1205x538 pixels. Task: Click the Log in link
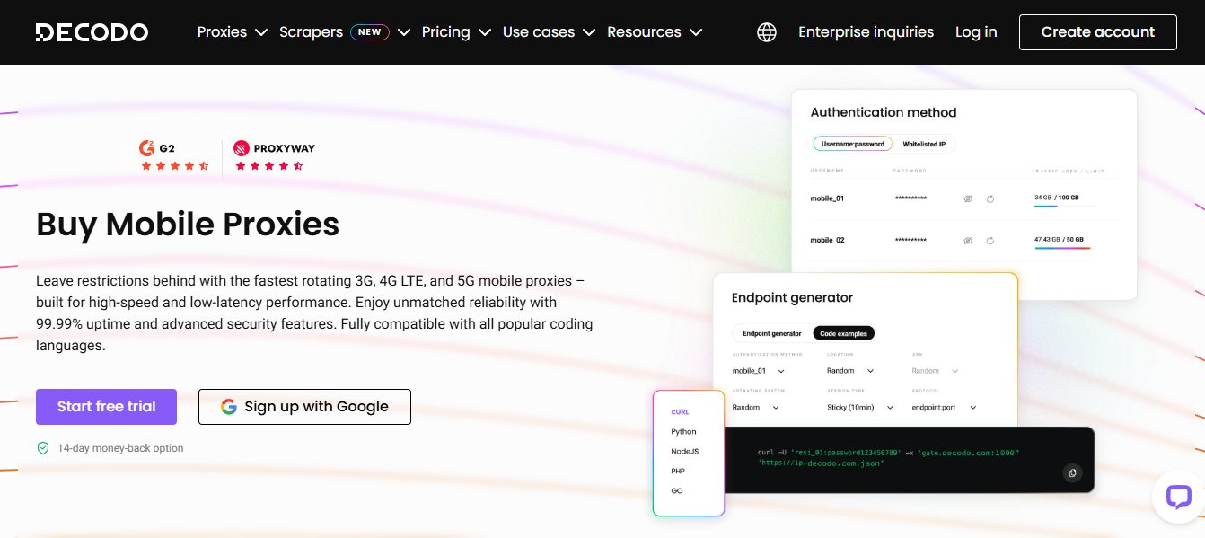976,32
